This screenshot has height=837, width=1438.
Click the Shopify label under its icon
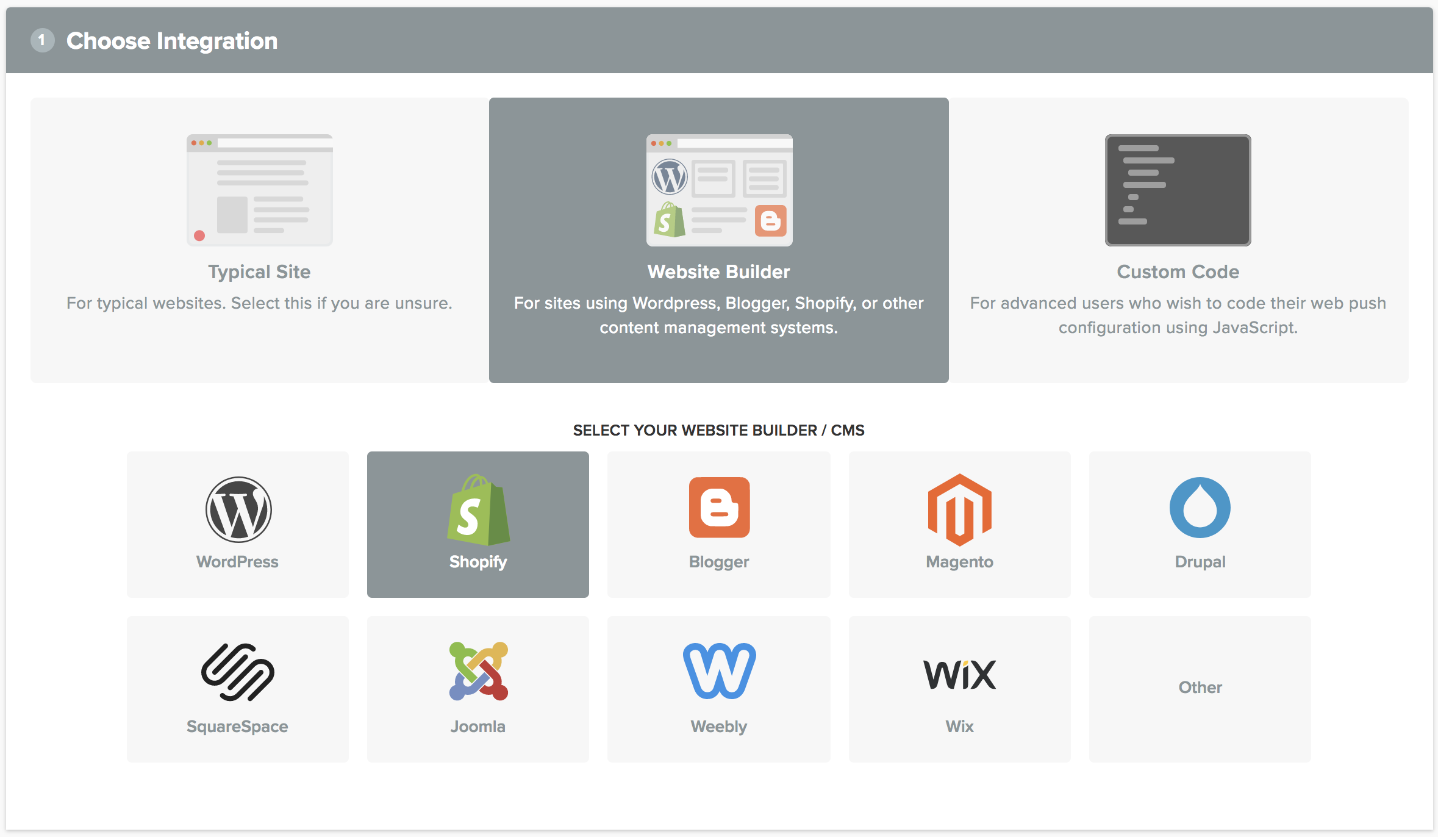(x=478, y=562)
